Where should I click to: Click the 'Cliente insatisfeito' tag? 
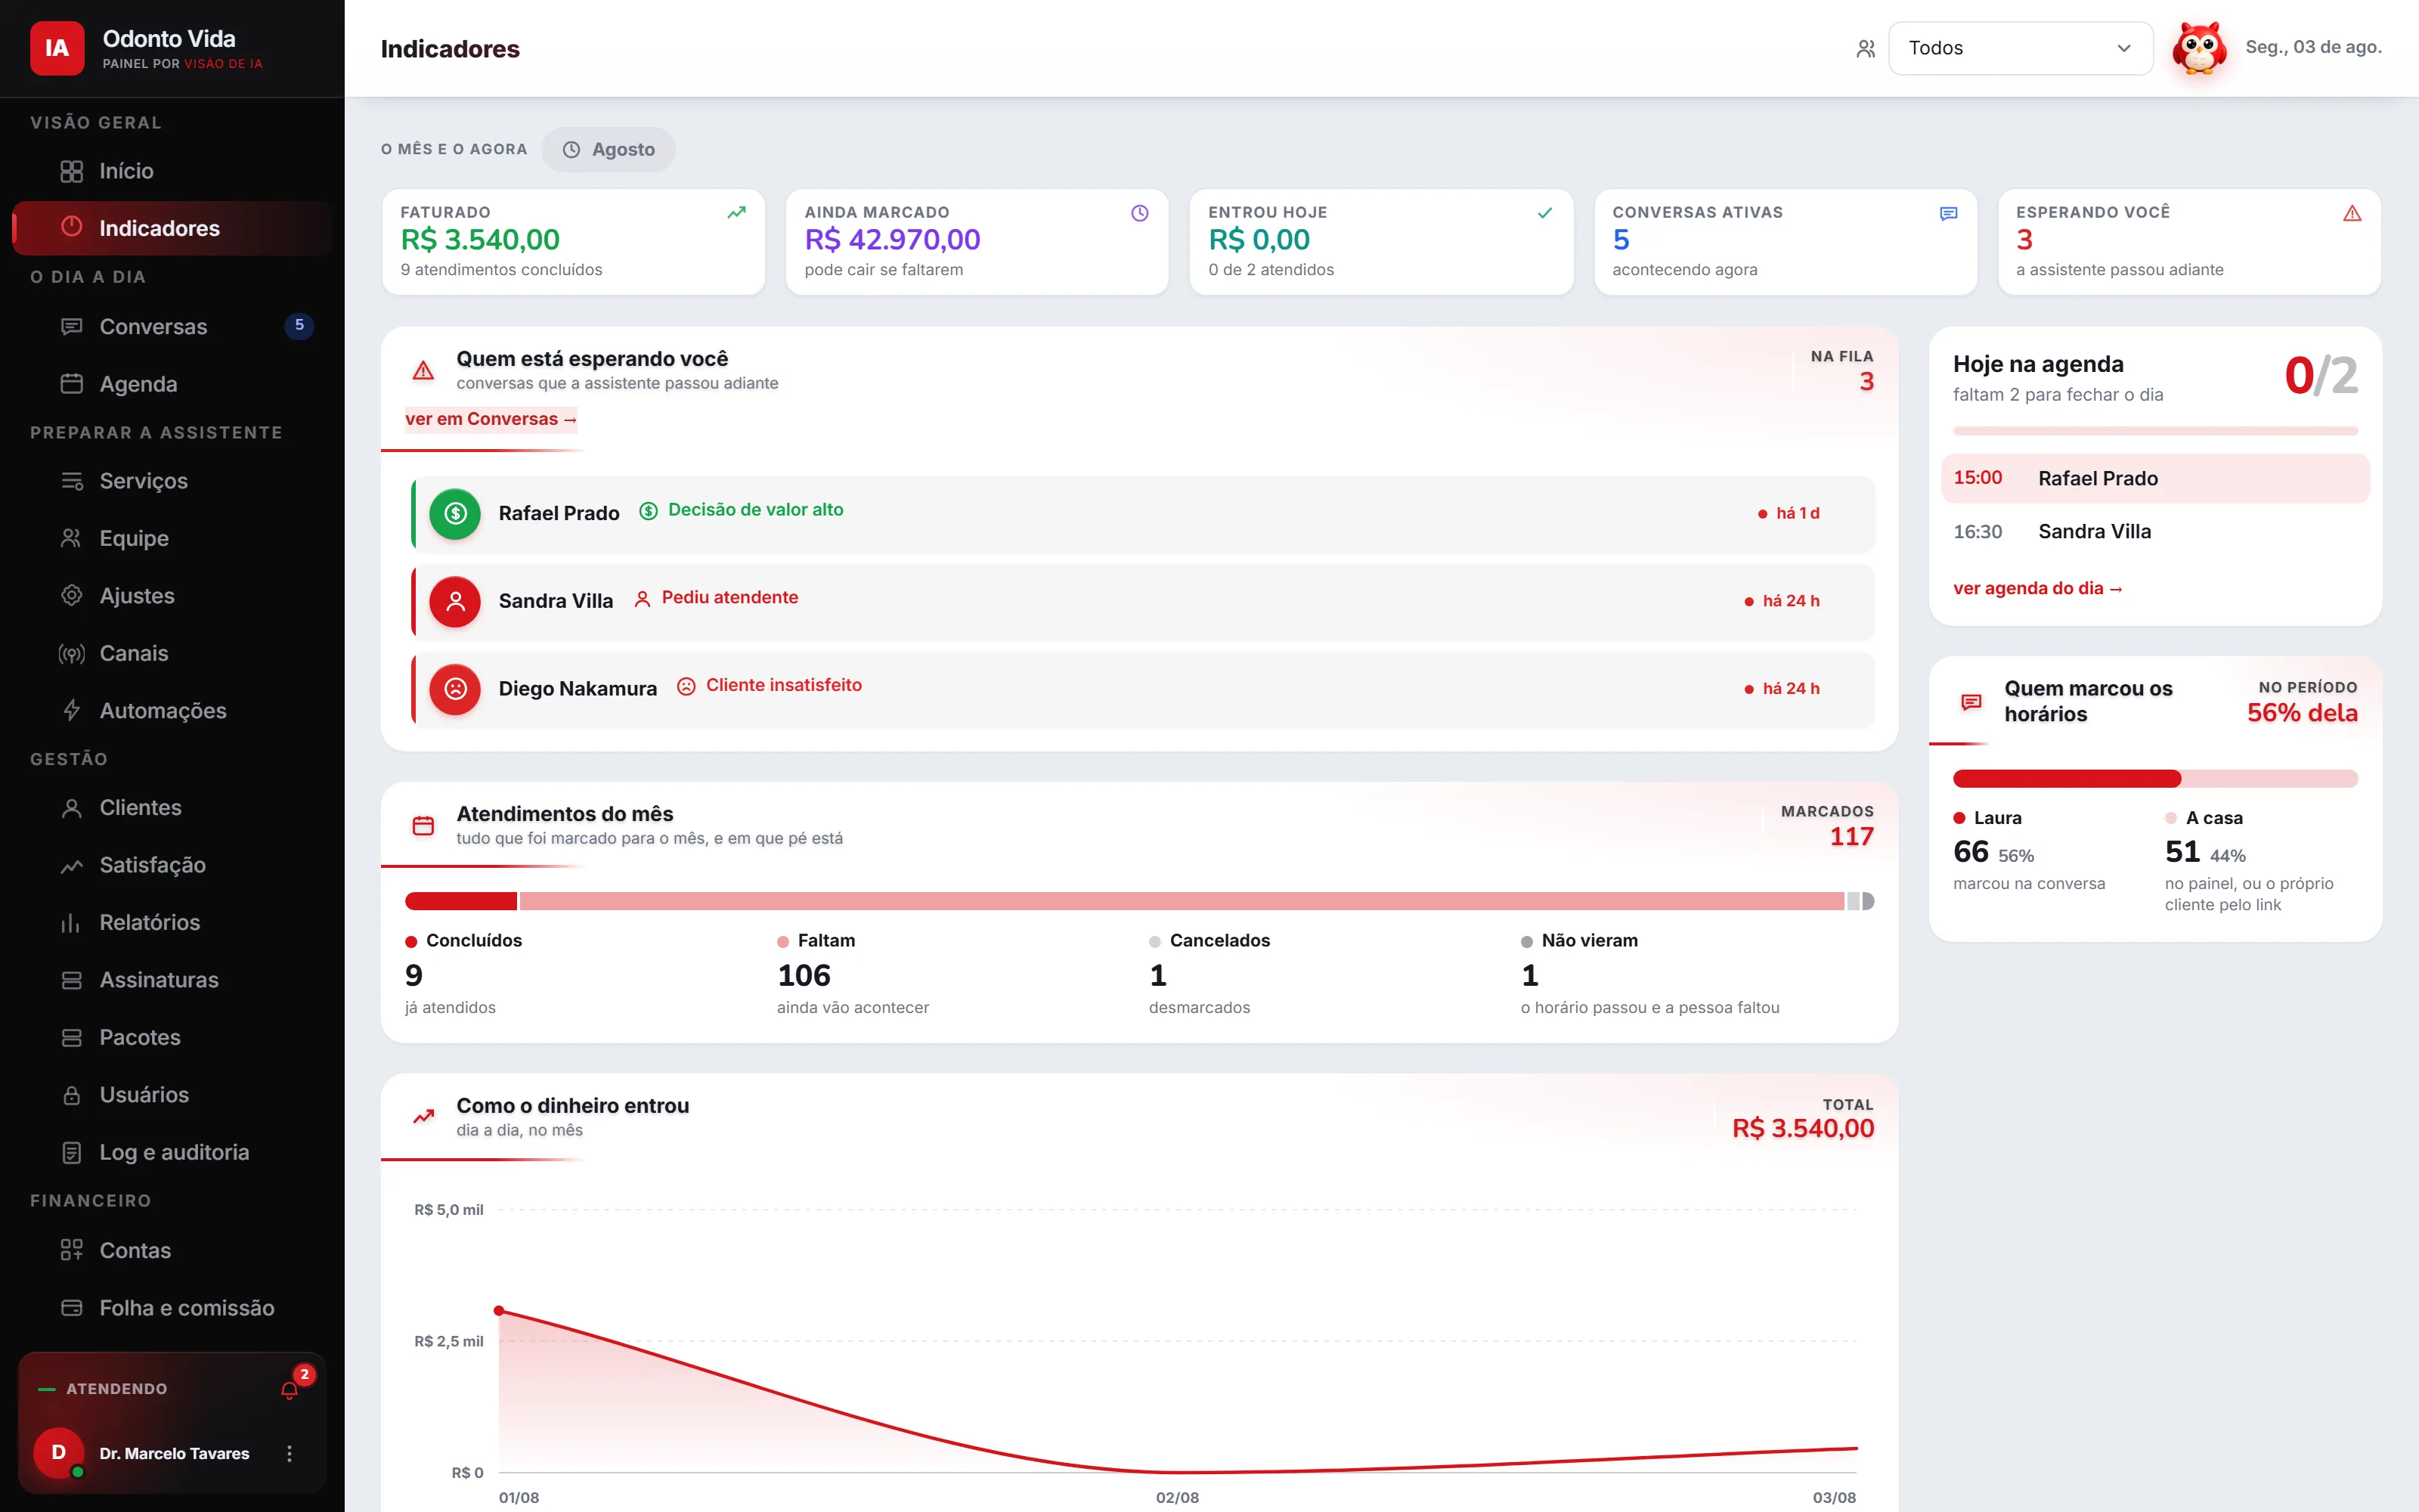pos(770,686)
